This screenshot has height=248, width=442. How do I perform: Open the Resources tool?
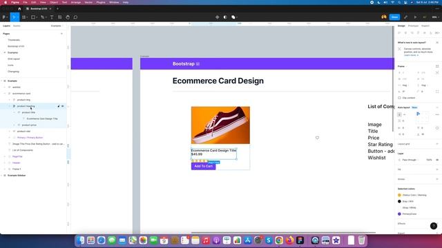tap(60, 17)
